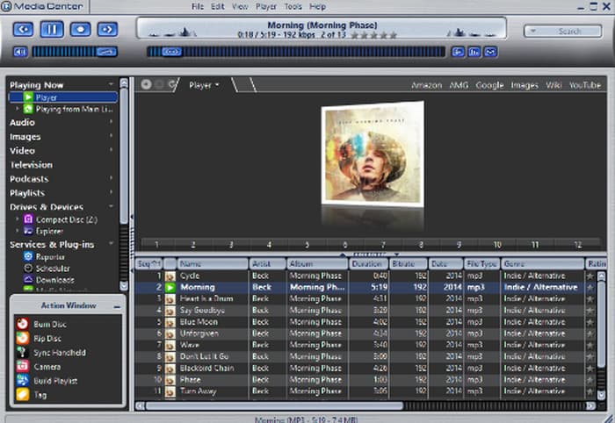Open the View menu
The height and width of the screenshot is (423, 615).
tap(240, 7)
